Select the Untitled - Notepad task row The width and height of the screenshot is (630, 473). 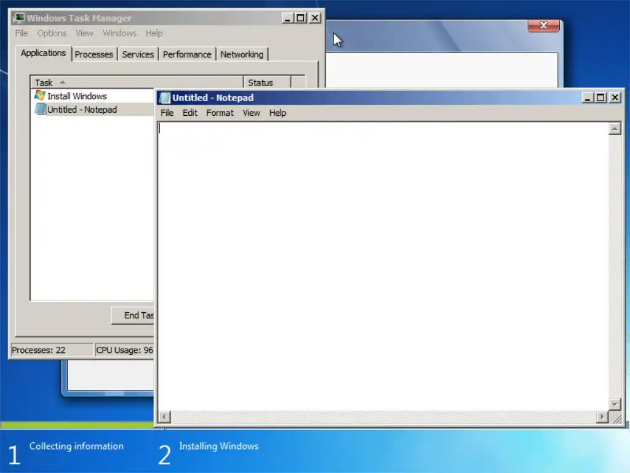click(93, 110)
